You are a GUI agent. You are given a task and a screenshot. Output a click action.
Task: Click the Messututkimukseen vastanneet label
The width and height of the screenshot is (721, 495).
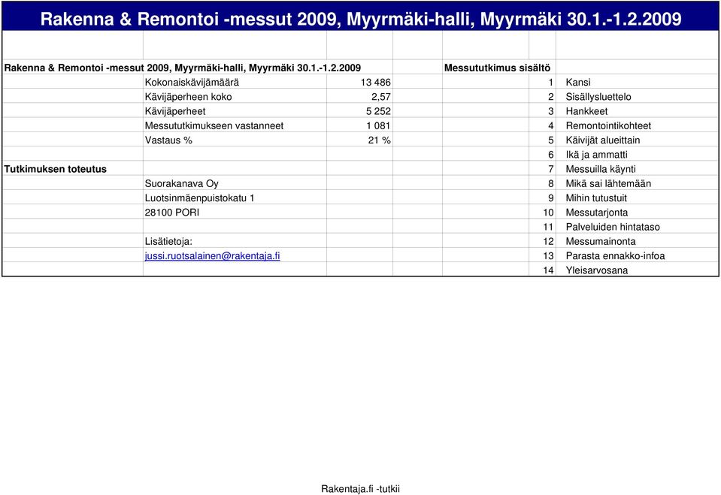[x=214, y=126]
